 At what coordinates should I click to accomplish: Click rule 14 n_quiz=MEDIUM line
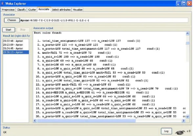tap(92, 93)
